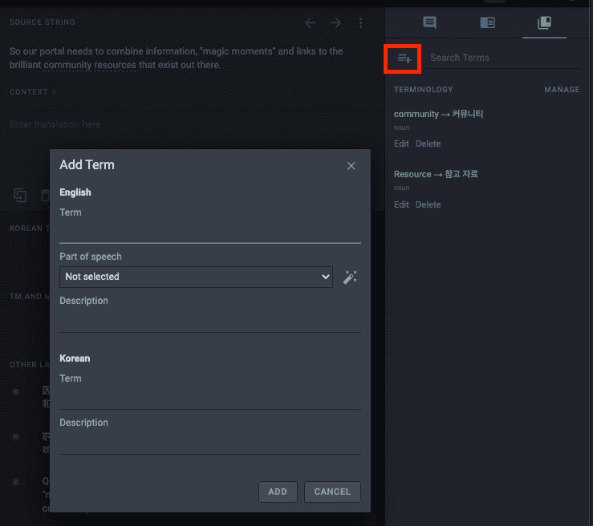Select the Resource → 참고 자료 term entry

(436, 174)
